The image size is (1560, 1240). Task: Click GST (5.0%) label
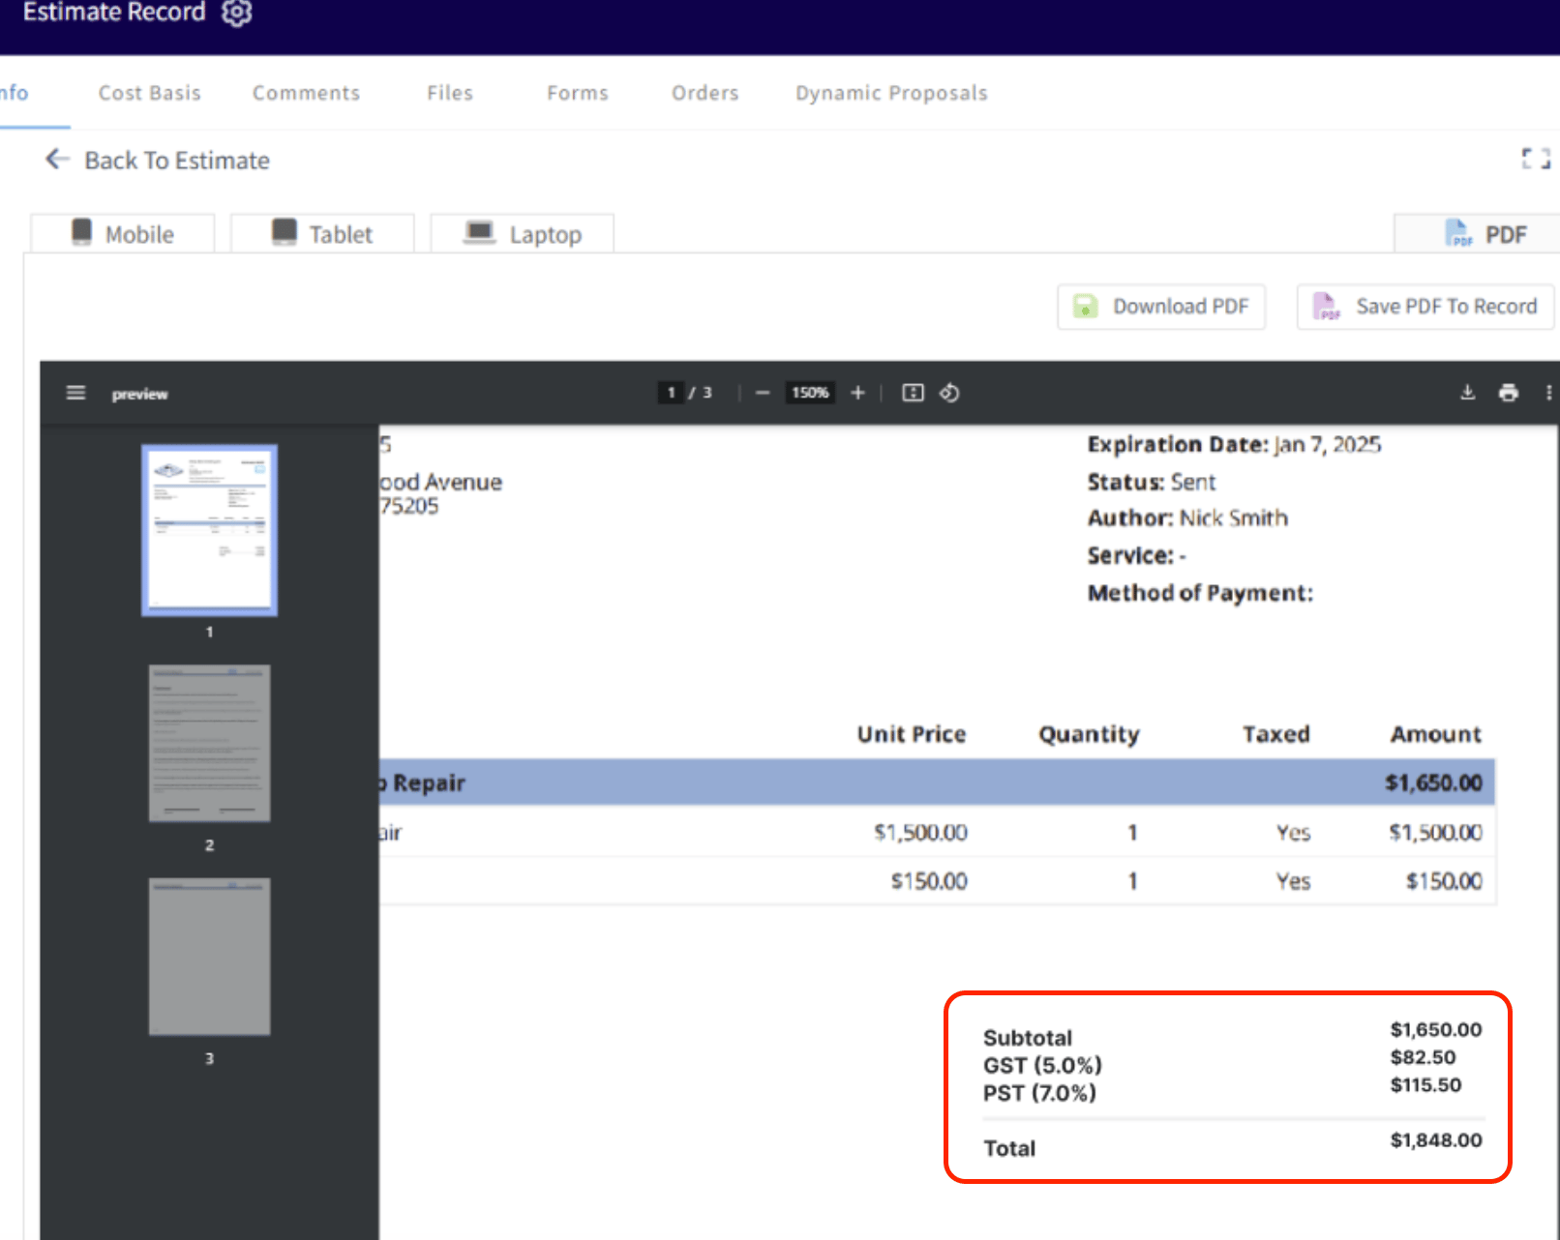pos(1042,1066)
